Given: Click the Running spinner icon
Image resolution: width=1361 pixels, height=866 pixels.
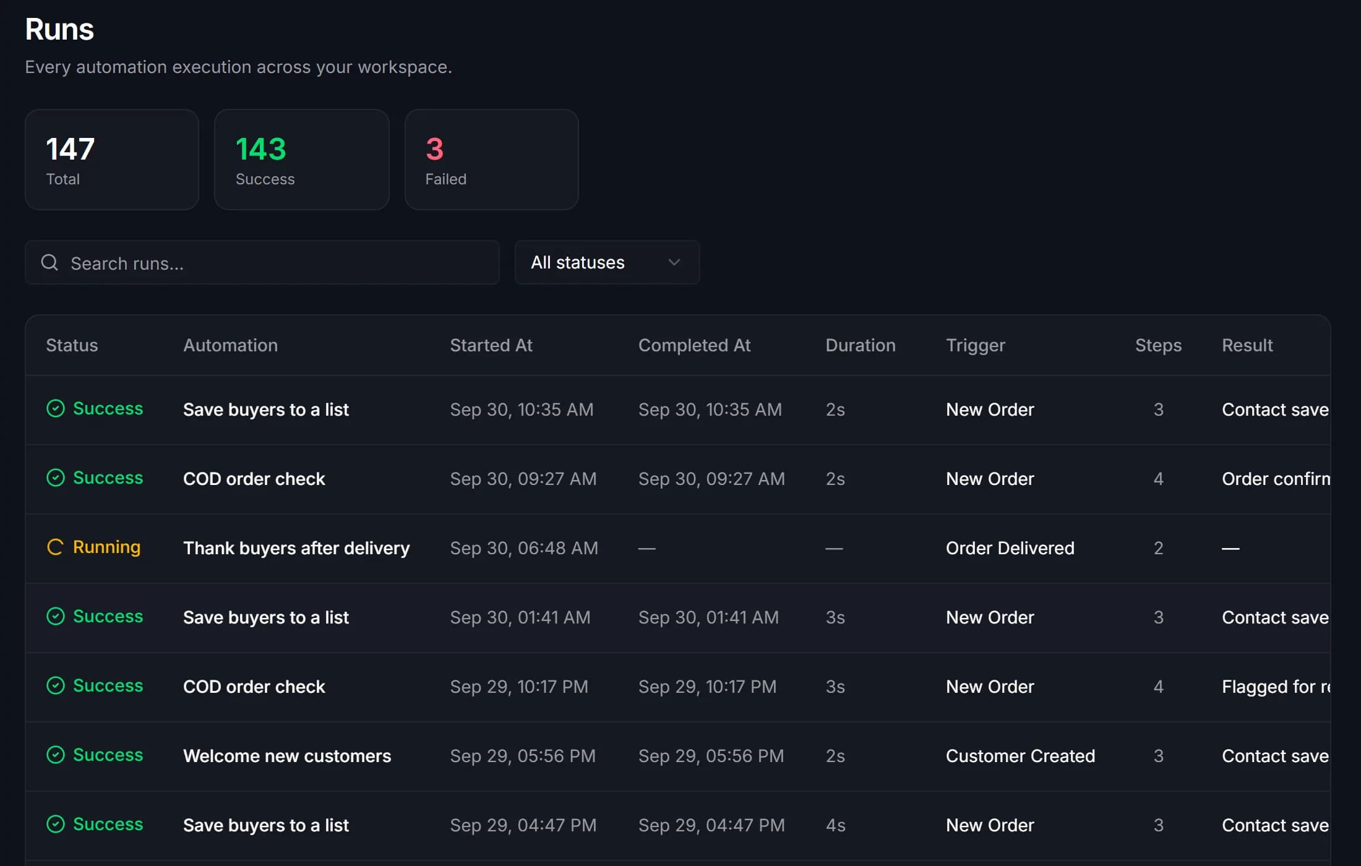Looking at the screenshot, I should (x=56, y=547).
